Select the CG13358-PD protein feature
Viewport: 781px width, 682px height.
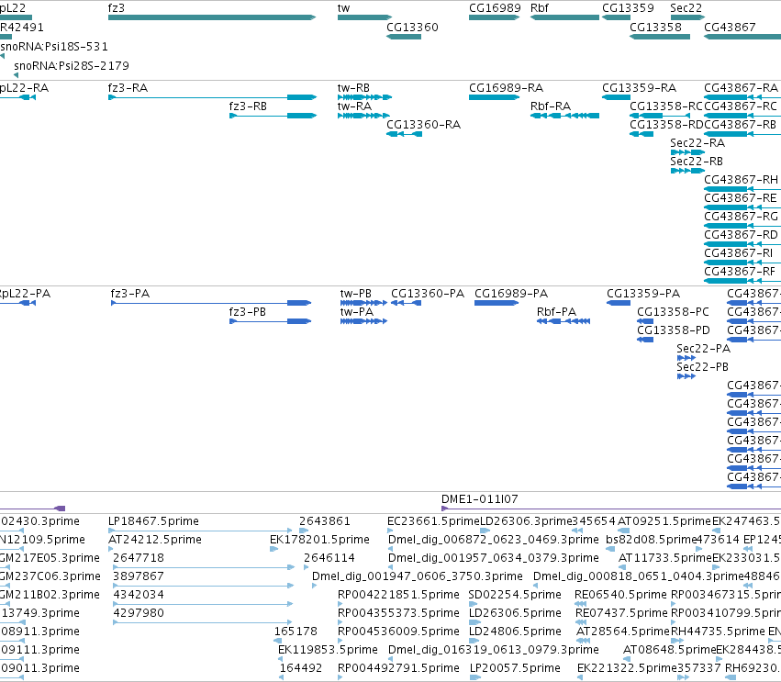point(645,340)
